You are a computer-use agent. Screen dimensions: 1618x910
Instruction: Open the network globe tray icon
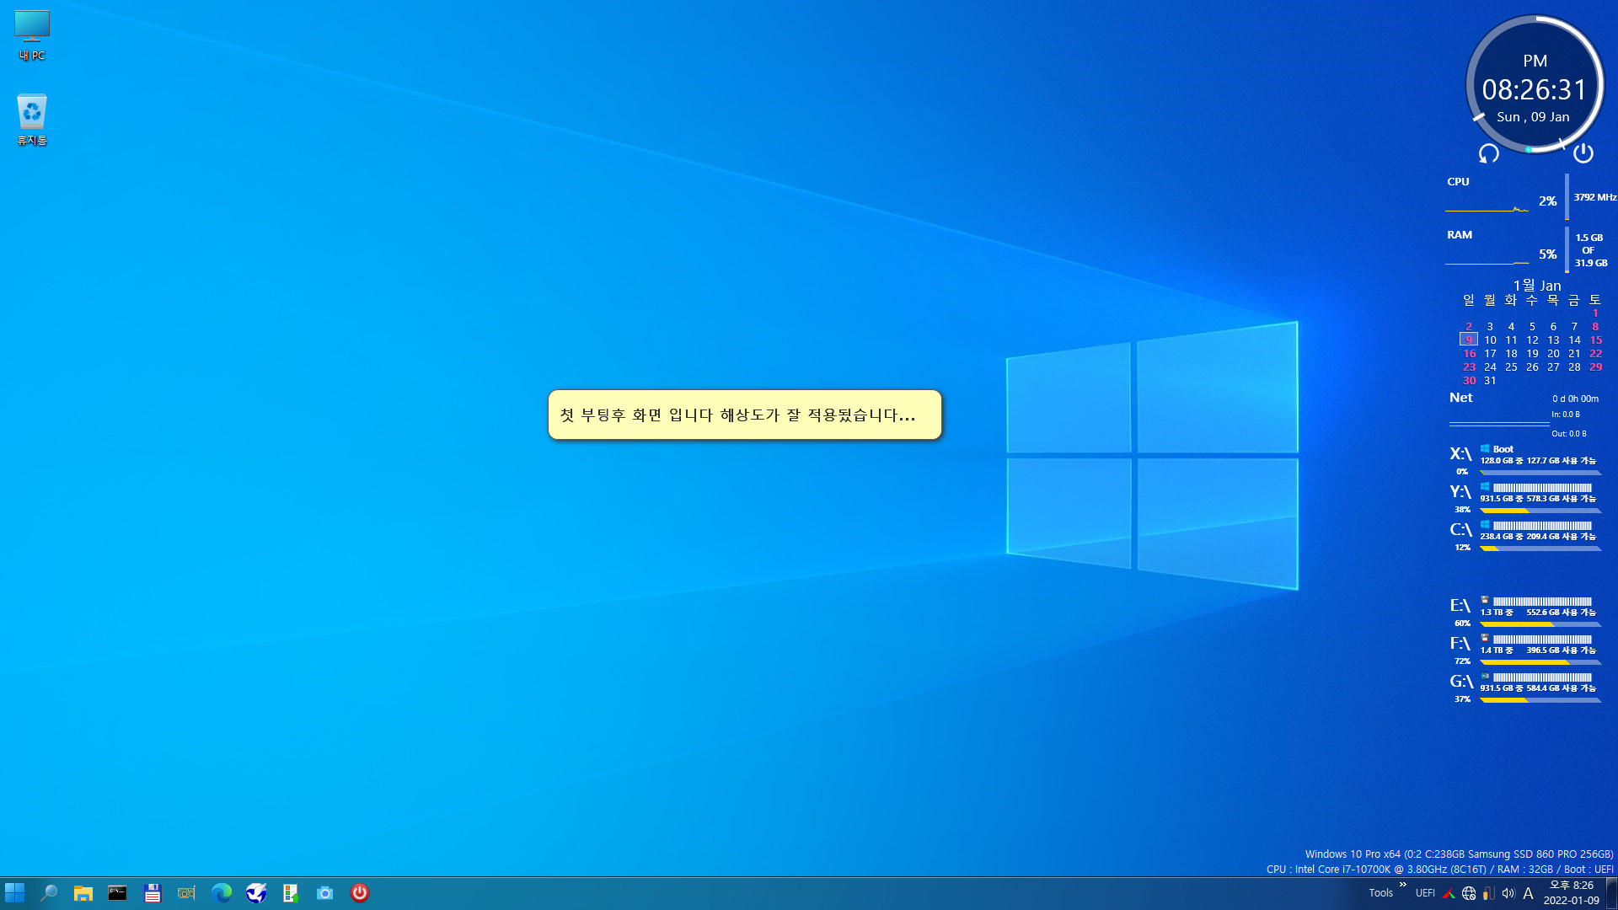[1469, 893]
